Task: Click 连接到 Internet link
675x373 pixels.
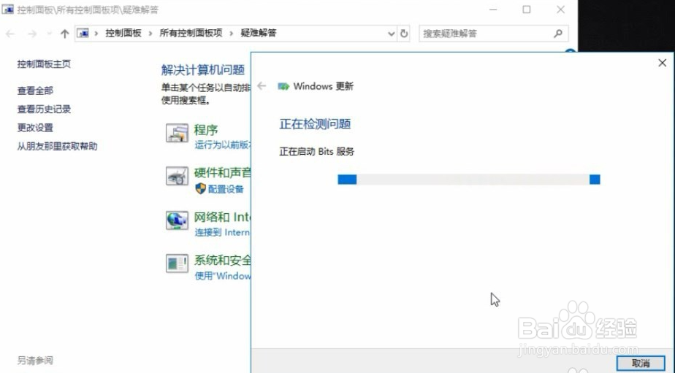Action: click(x=222, y=233)
